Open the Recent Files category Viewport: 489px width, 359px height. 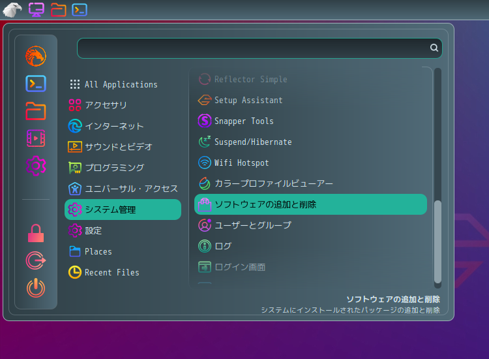click(123, 272)
